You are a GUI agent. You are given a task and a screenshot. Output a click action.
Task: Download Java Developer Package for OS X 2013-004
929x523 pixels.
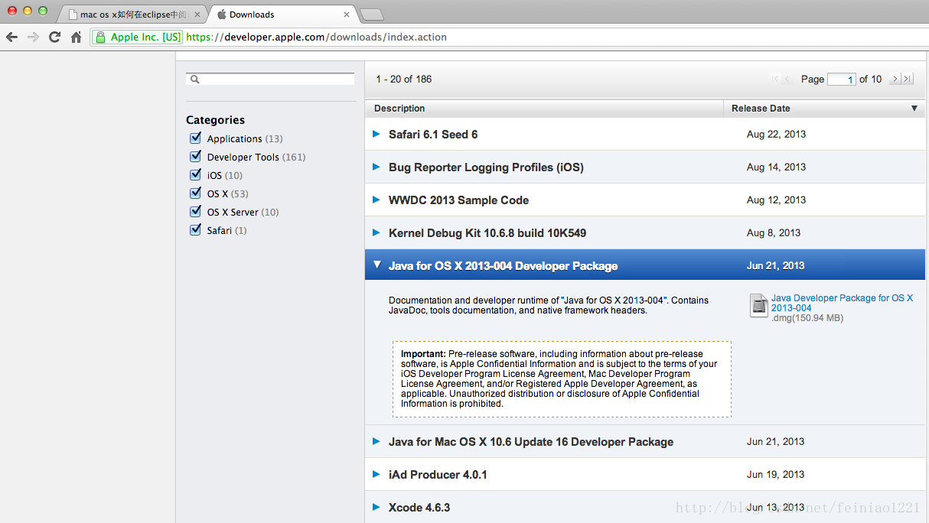click(x=842, y=303)
